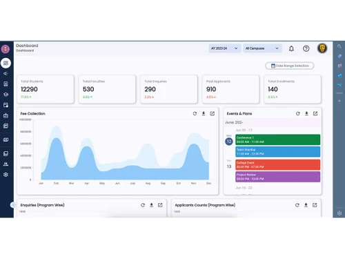This screenshot has height=259, width=345.
Task: Open the red College Event entry
Action: pyautogui.click(x=278, y=165)
